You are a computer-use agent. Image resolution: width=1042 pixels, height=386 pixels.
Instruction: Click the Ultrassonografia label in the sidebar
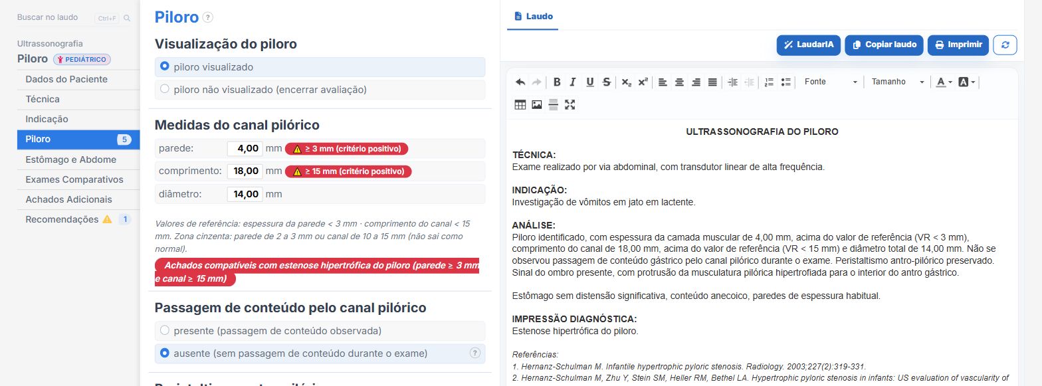pos(50,43)
